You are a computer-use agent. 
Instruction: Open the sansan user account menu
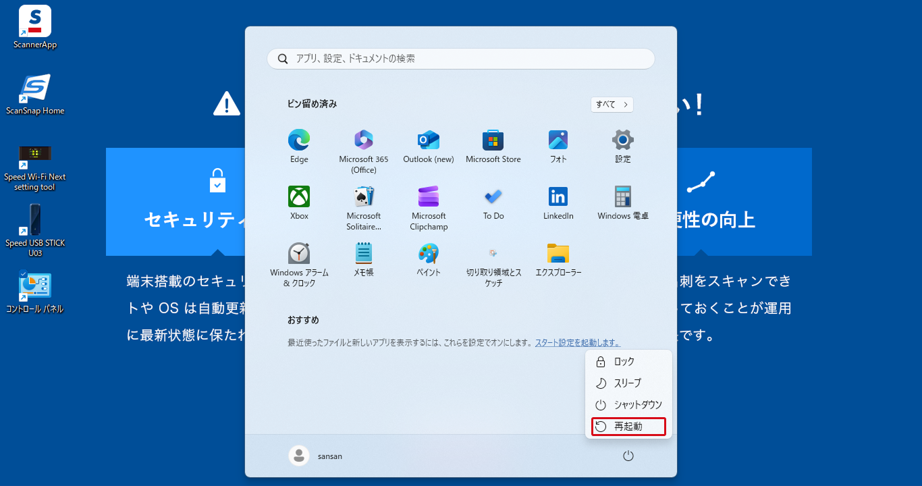coord(316,456)
